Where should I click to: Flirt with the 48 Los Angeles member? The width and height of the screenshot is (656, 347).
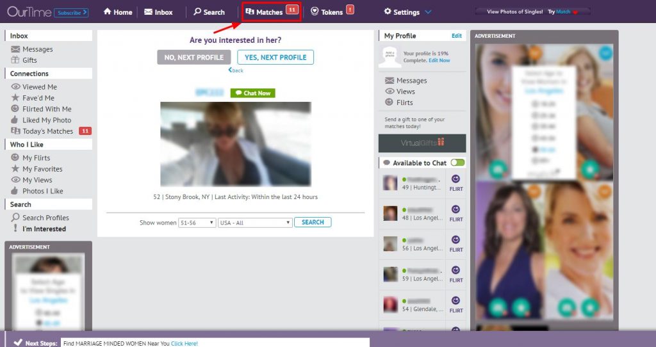(456, 213)
